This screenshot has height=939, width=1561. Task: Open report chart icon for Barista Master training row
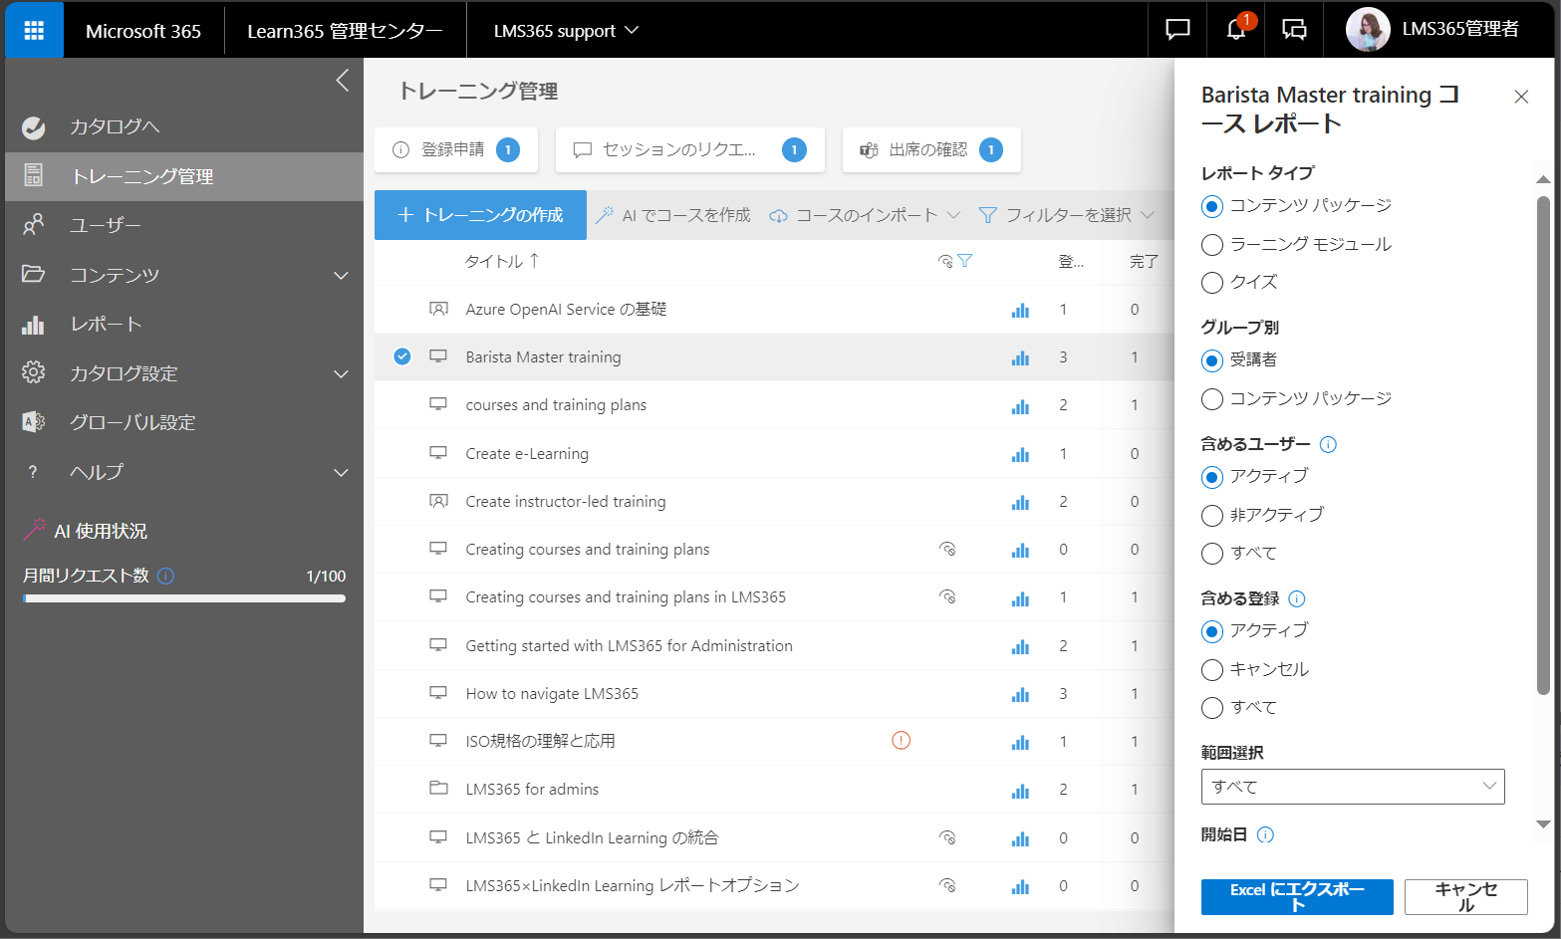coord(1020,357)
